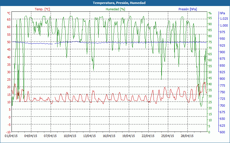Click "80" on the green humidity axis

click(x=210, y=36)
